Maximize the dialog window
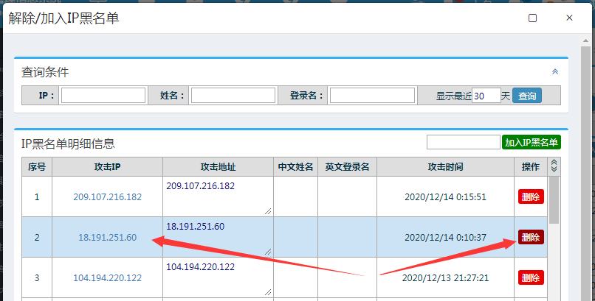Viewport: 595px width, 301px height. [532, 18]
